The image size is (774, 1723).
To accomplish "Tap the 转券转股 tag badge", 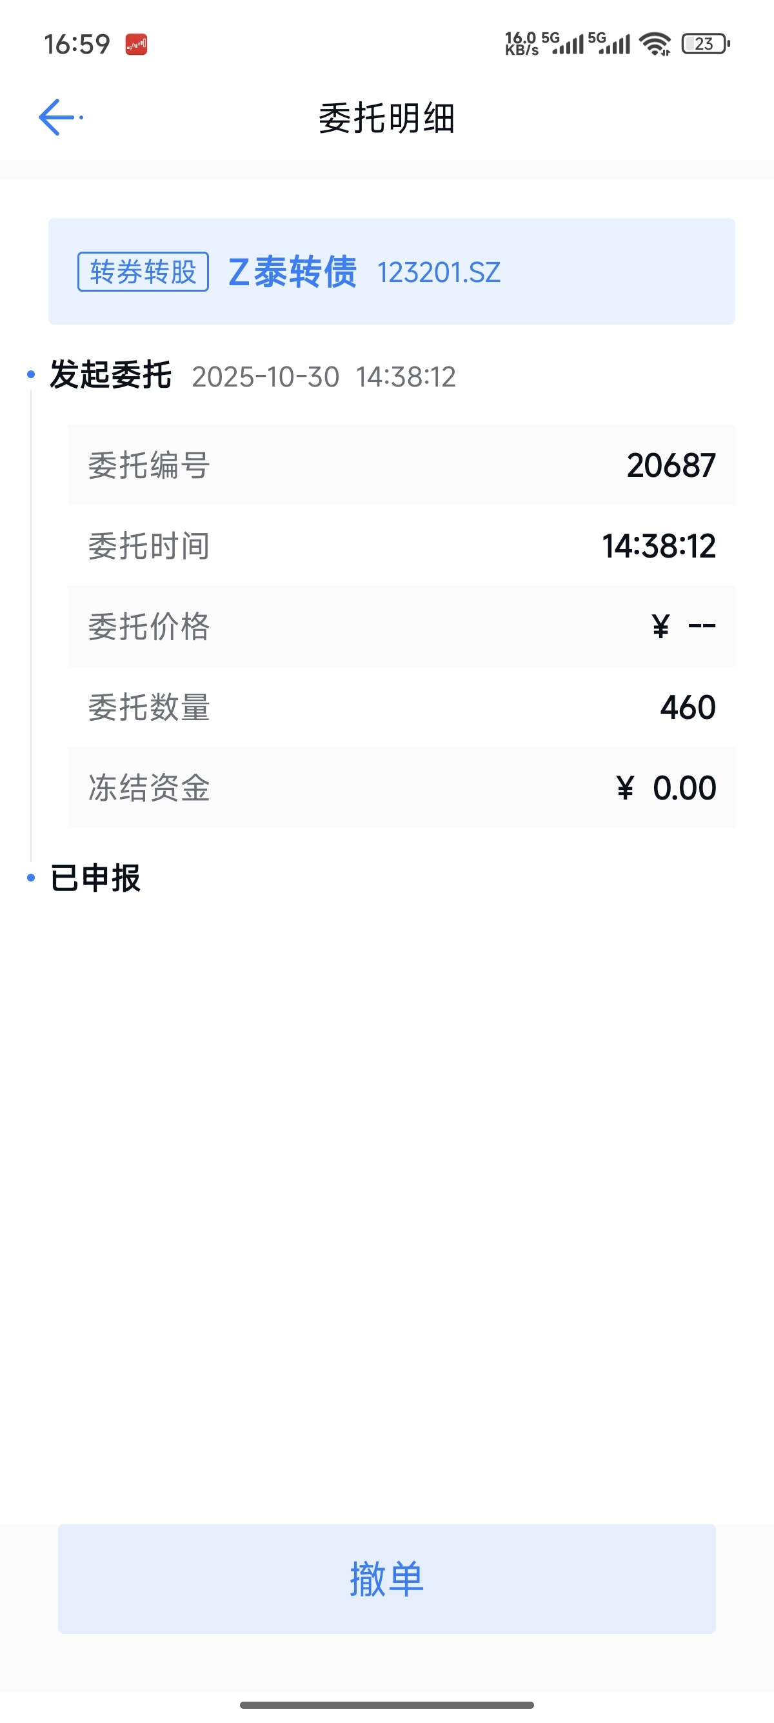I will point(143,272).
